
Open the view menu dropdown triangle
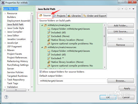pyautogui.click(x=133, y=9)
